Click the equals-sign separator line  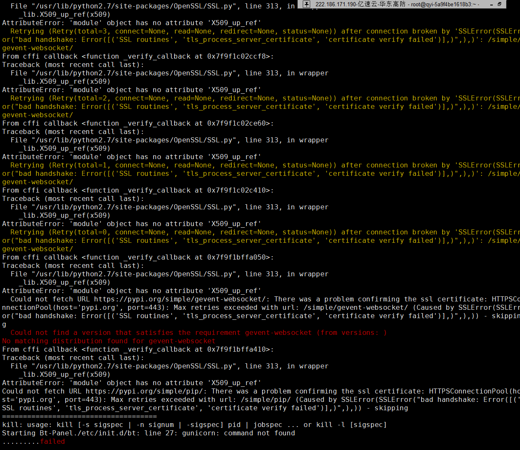(x=79, y=416)
